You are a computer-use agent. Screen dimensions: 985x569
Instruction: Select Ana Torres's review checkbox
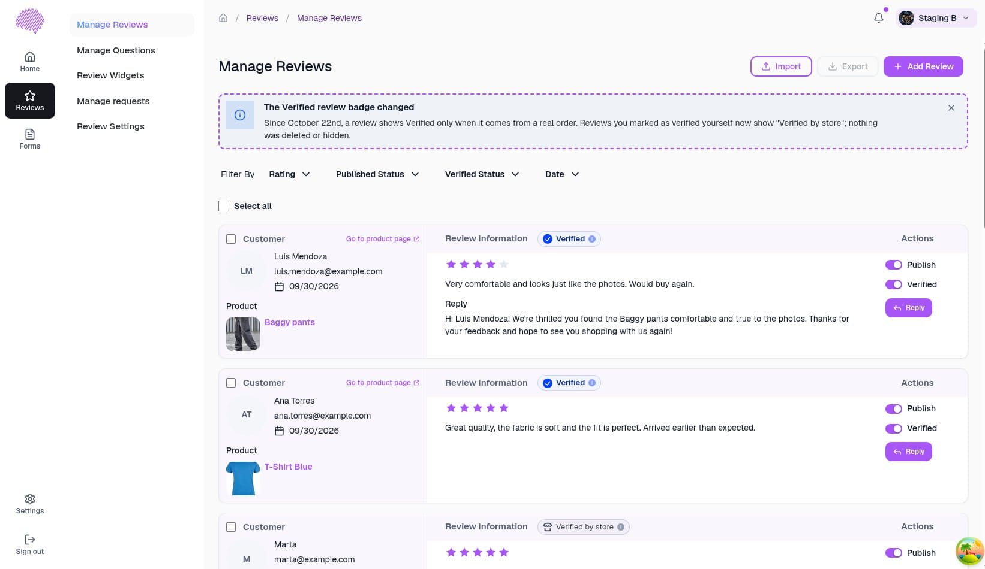pyautogui.click(x=231, y=383)
